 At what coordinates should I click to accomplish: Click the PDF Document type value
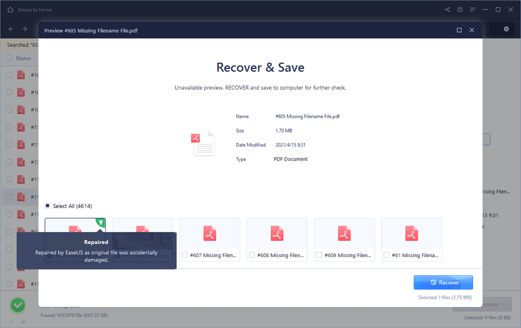[x=291, y=159]
